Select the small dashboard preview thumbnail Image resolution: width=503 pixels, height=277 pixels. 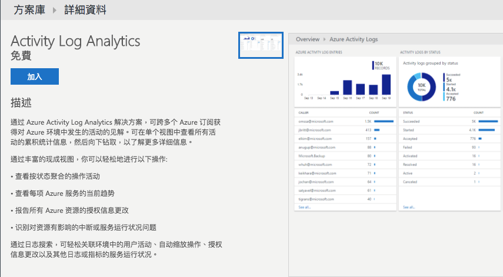point(261,45)
